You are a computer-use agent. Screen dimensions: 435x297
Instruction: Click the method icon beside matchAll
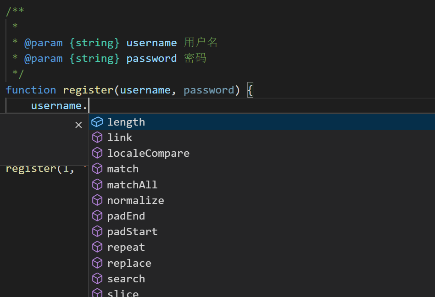click(x=97, y=185)
